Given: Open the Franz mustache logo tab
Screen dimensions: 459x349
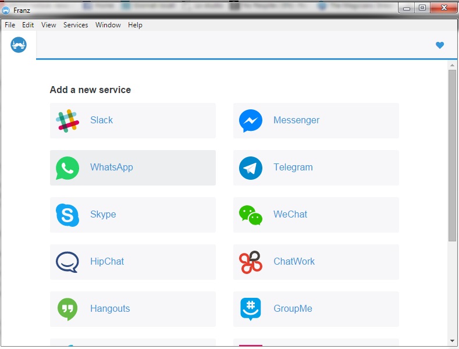Looking at the screenshot, I should click(x=19, y=45).
